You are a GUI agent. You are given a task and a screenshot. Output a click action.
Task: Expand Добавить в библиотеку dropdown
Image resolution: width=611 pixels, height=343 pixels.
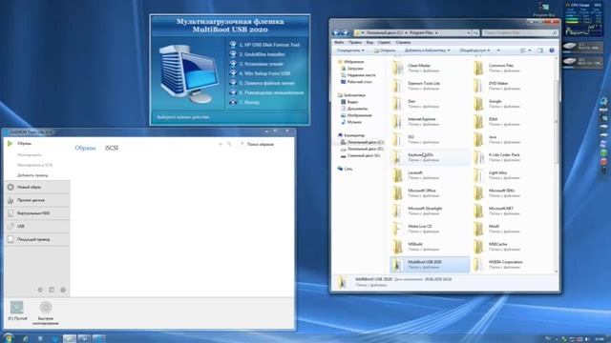427,50
